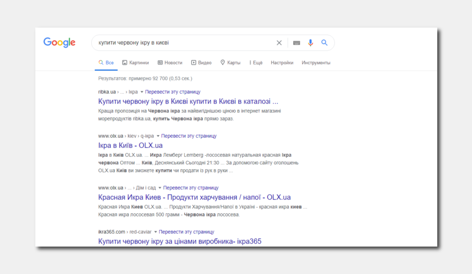Viewport: 472px width, 274px height.
Task: Switch to the Картинки tab
Action: pos(136,62)
